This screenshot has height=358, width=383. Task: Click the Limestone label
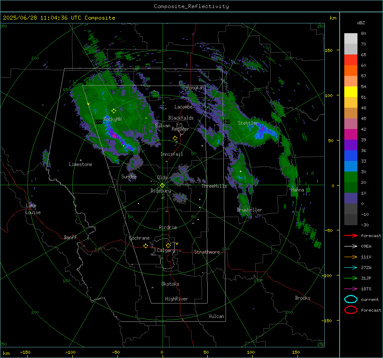[x=80, y=164]
